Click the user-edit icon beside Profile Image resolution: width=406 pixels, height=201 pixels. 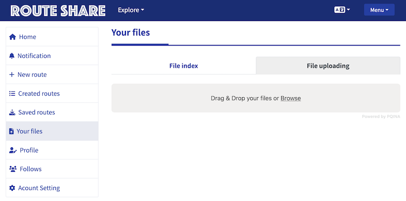(13, 150)
